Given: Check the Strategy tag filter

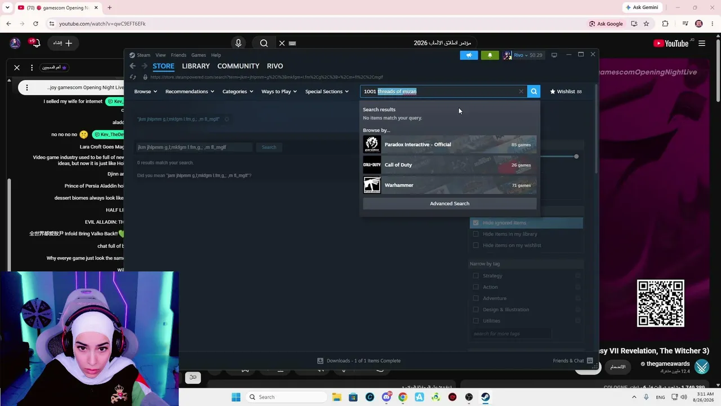Looking at the screenshot, I should (x=476, y=276).
